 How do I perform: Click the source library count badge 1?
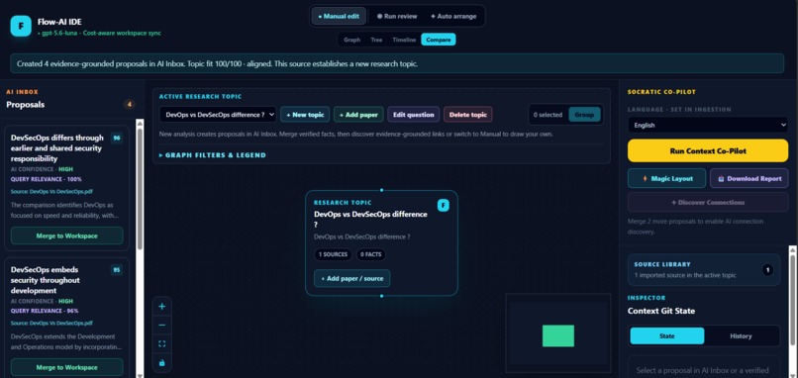tap(767, 270)
